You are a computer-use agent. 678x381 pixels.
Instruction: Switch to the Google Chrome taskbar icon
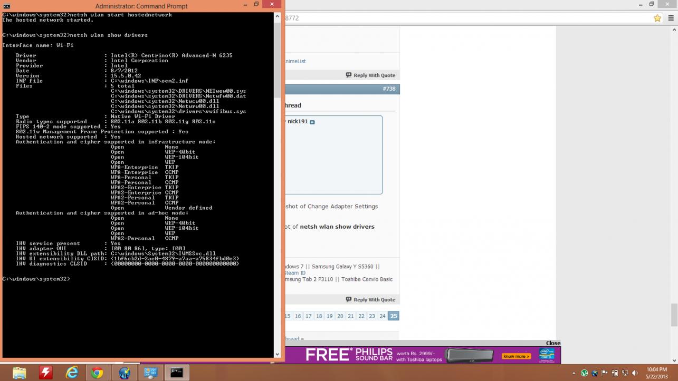[x=97, y=373]
